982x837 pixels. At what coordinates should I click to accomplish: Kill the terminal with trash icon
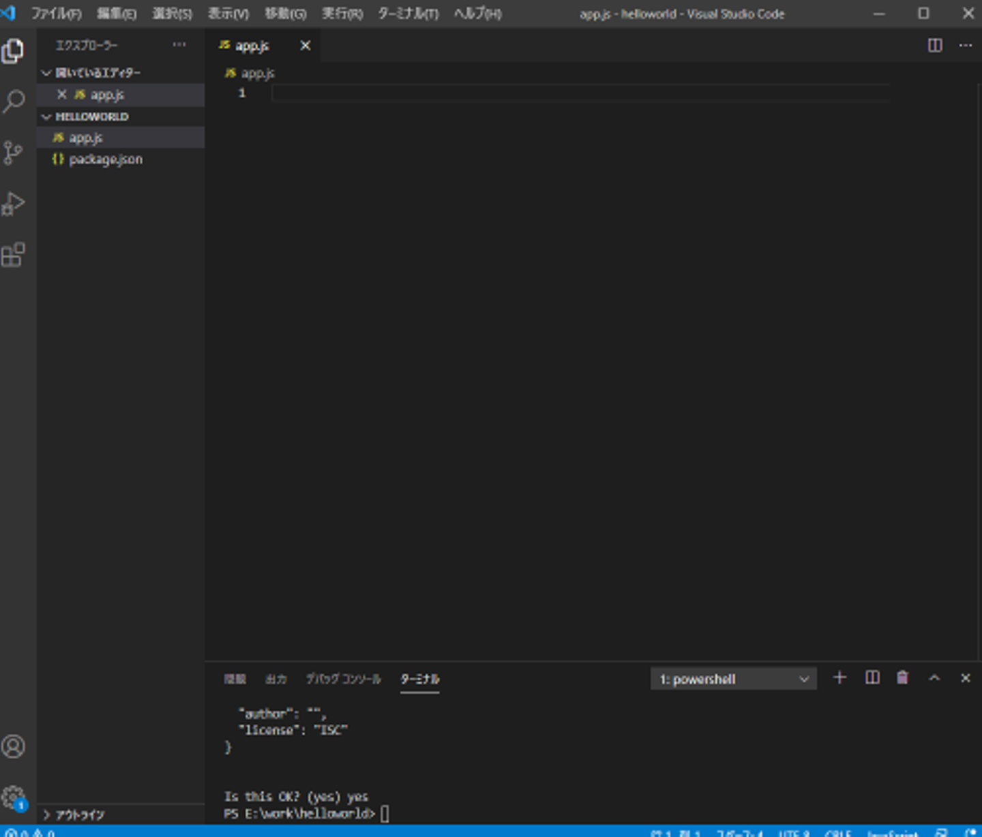(x=902, y=678)
